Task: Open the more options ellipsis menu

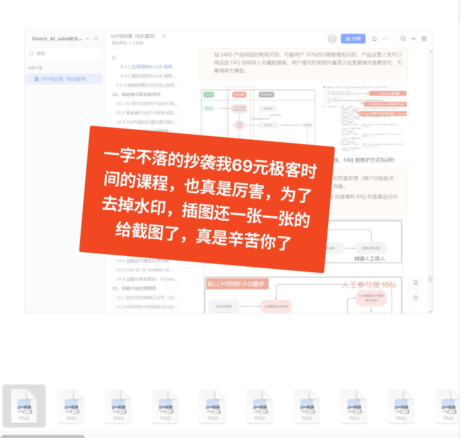Action: [x=385, y=39]
